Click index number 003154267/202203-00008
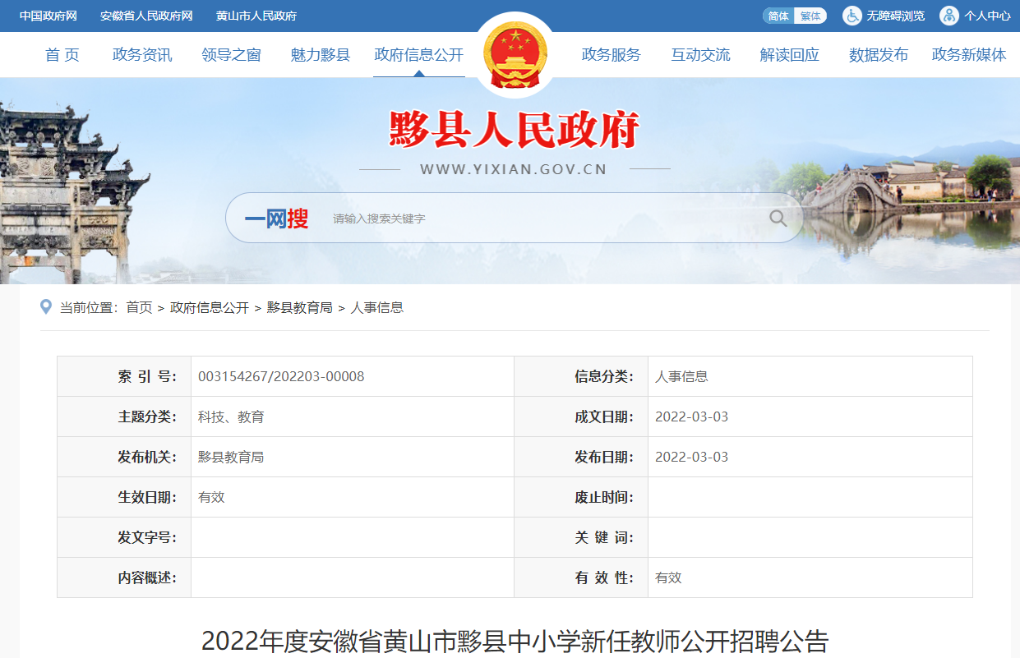Screen dimensions: 1020x658 coord(281,376)
